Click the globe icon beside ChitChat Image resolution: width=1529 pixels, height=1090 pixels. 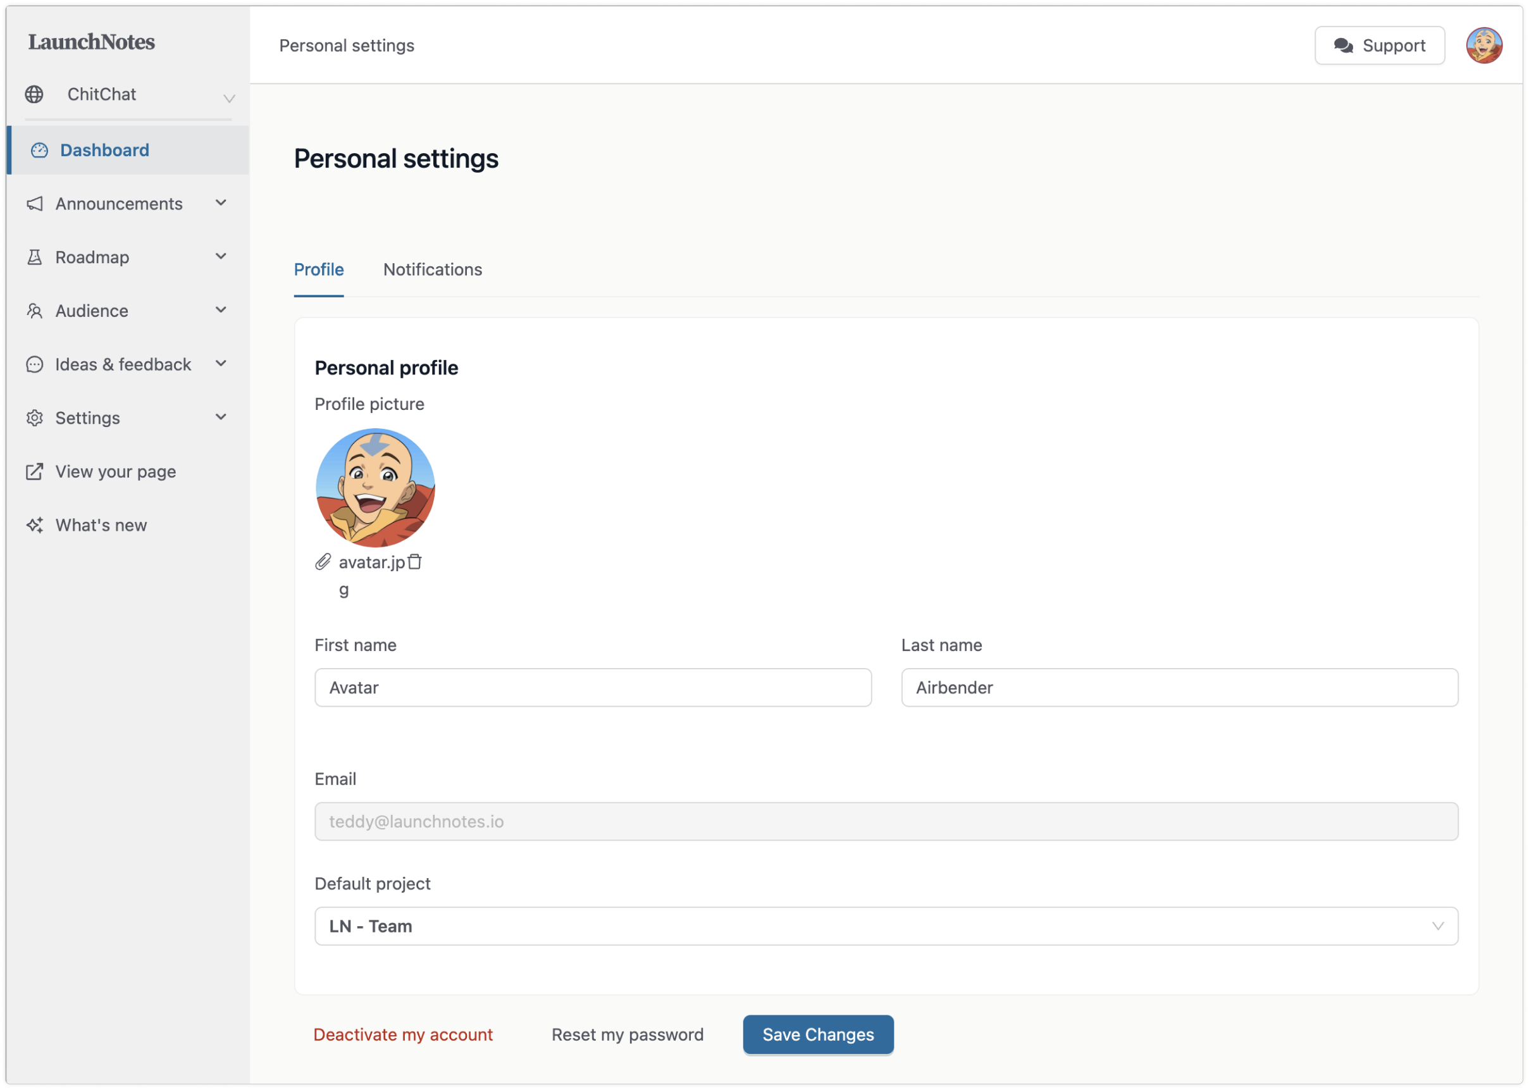(x=34, y=95)
